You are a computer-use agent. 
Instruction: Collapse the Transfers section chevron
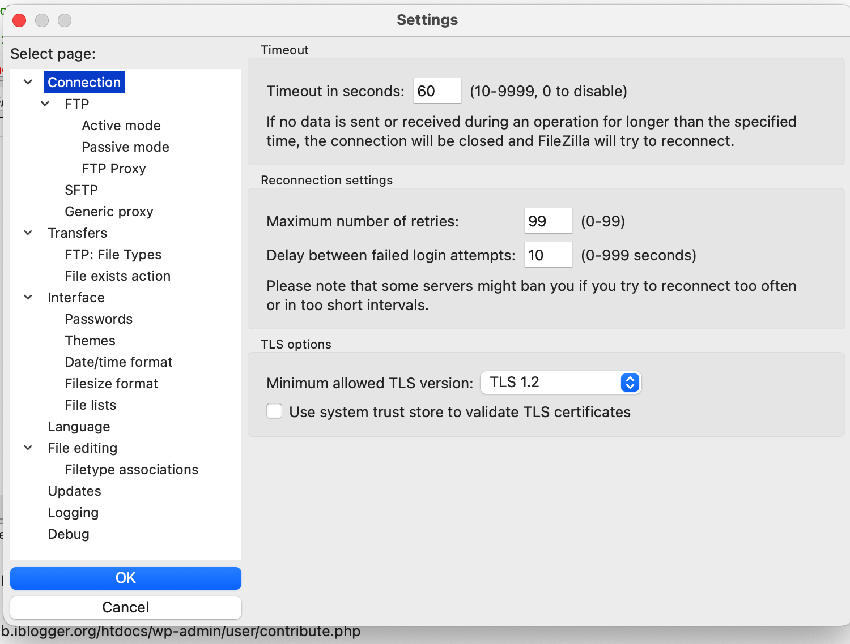[28, 233]
